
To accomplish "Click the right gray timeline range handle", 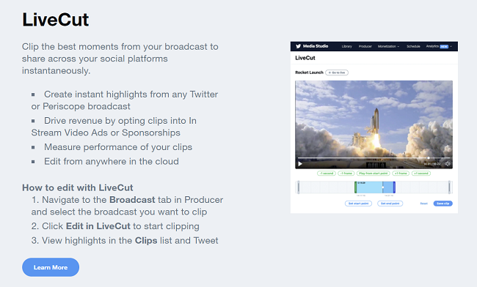I will [x=449, y=187].
